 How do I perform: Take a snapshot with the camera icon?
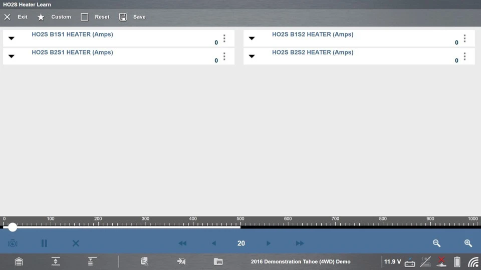pyautogui.click(x=13, y=243)
